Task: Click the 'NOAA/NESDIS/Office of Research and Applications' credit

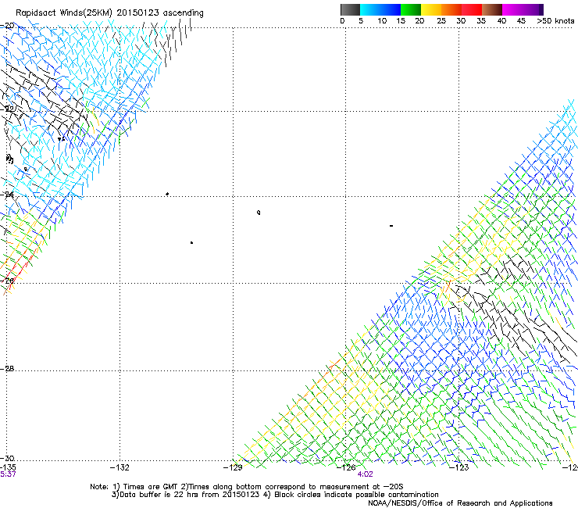Action: pyautogui.click(x=460, y=503)
